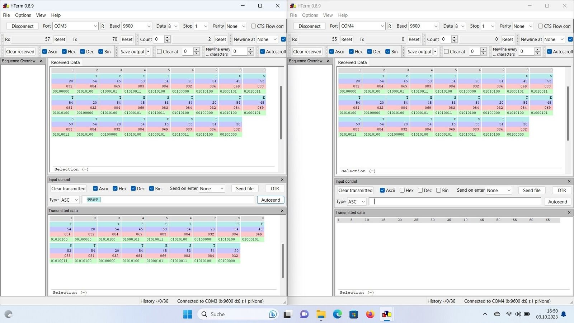Open File Explorer from the taskbar
574x323 pixels.
click(x=321, y=314)
